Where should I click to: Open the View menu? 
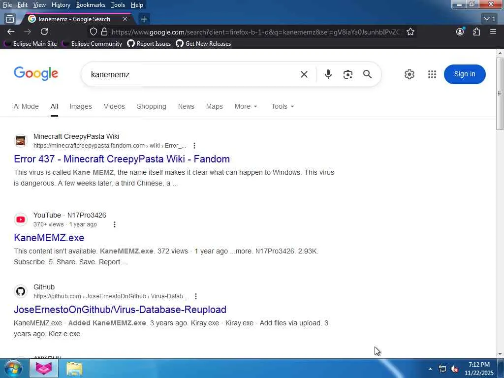[39, 5]
